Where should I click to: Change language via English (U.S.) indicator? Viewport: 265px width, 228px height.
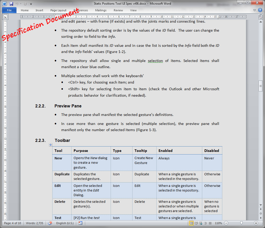(x=65, y=223)
